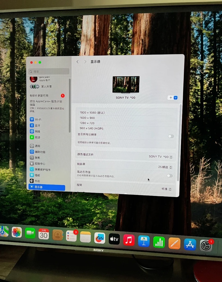Open refresh rate (刷新率) 25 Hz dropdown
The width and height of the screenshot is (222, 282).
165,167
